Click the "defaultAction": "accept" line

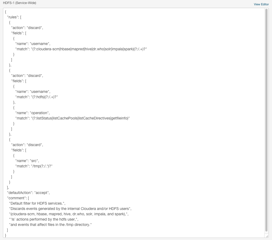pyautogui.click(x=28, y=193)
